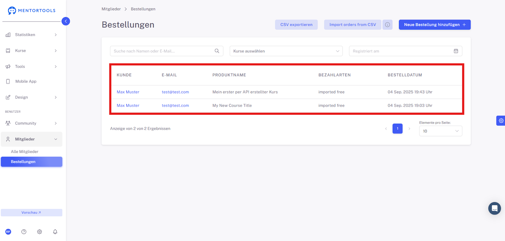Click the KUNDE column header
This screenshot has height=241, width=505.
(x=124, y=75)
